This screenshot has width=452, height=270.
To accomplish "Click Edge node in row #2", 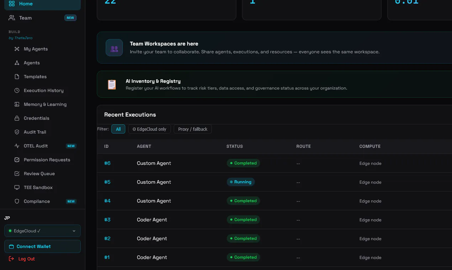I will click(370, 239).
